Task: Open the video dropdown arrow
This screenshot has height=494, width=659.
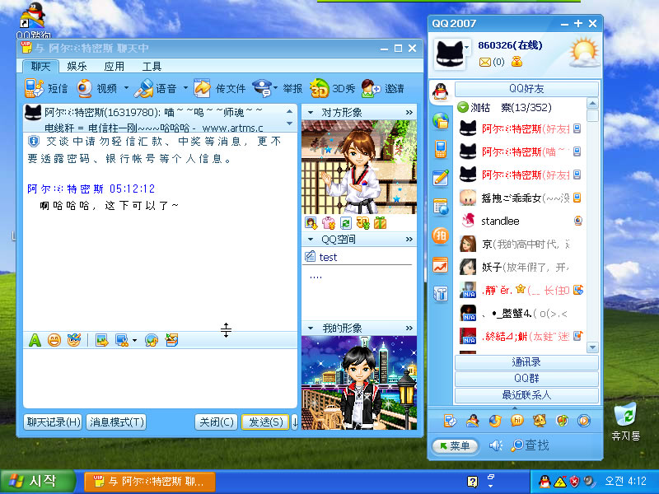Action: coord(126,88)
